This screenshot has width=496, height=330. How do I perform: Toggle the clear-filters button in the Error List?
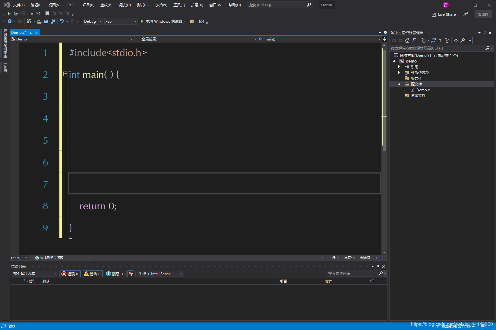pyautogui.click(x=131, y=274)
